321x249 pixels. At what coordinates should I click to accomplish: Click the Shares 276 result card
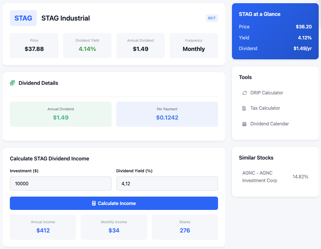tap(185, 227)
